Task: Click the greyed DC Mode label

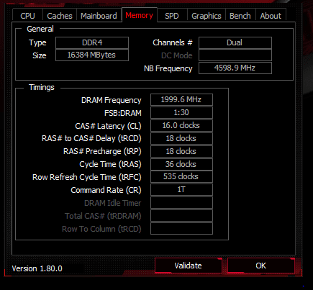Action: [177, 55]
